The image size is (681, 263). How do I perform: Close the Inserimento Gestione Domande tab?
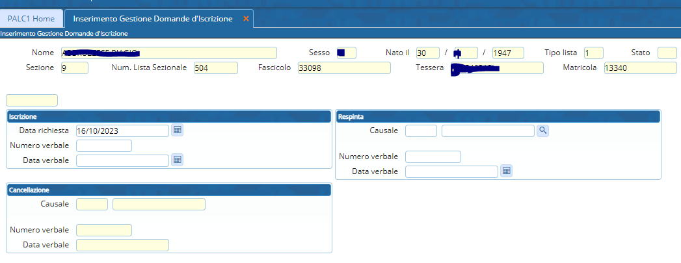click(x=246, y=19)
